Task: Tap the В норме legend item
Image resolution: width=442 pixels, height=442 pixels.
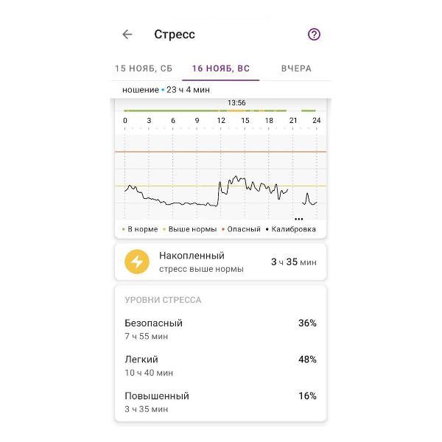Action: pyautogui.click(x=140, y=229)
